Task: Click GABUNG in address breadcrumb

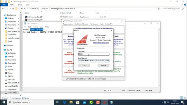Action: 45,9
